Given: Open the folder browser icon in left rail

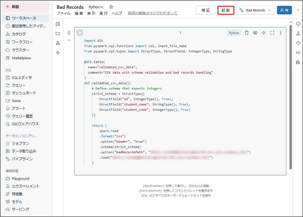Looking at the screenshot, I should pyautogui.click(x=58, y=34).
